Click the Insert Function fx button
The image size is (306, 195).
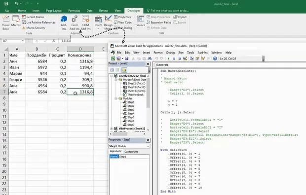pyautogui.click(x=54, y=41)
